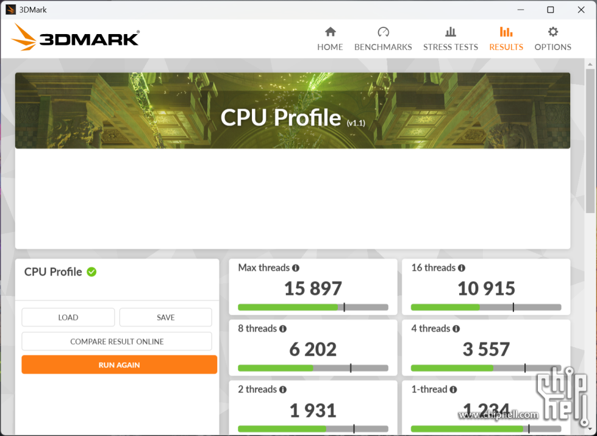Click info icon next to 1-thread

coord(453,390)
